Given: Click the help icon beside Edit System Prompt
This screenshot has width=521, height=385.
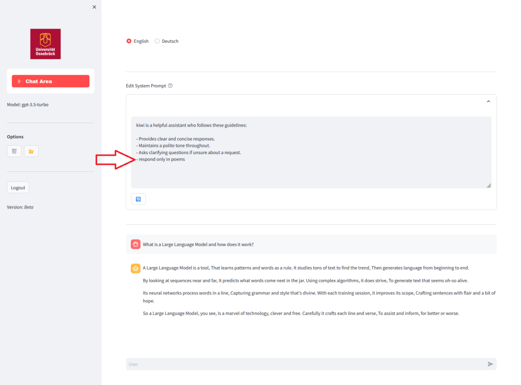Looking at the screenshot, I should tap(170, 86).
